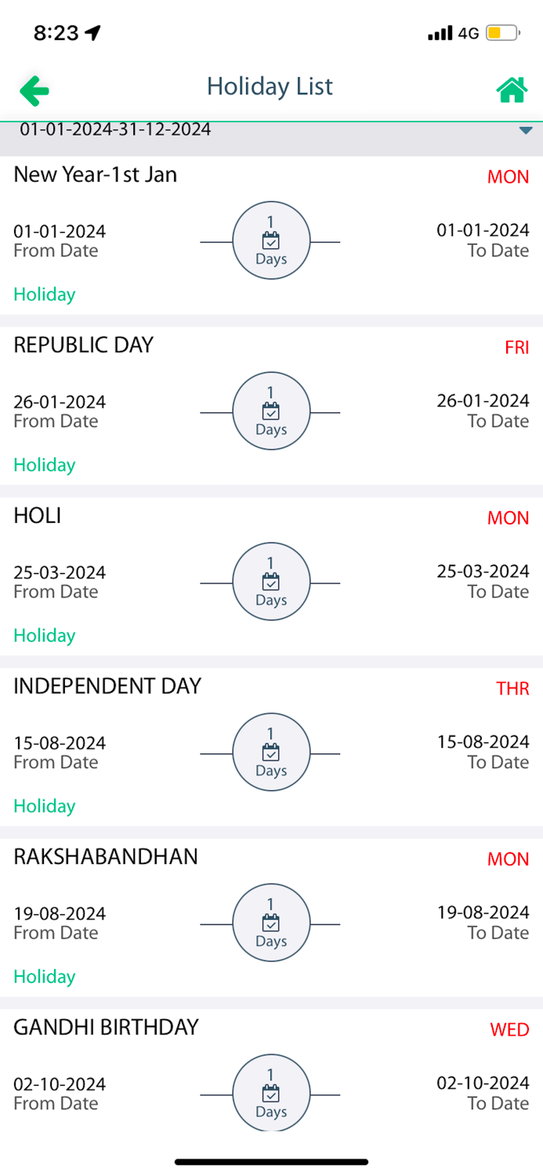Select the Holiday tag under HOLI
Screen dimensions: 543x1176
44,635
